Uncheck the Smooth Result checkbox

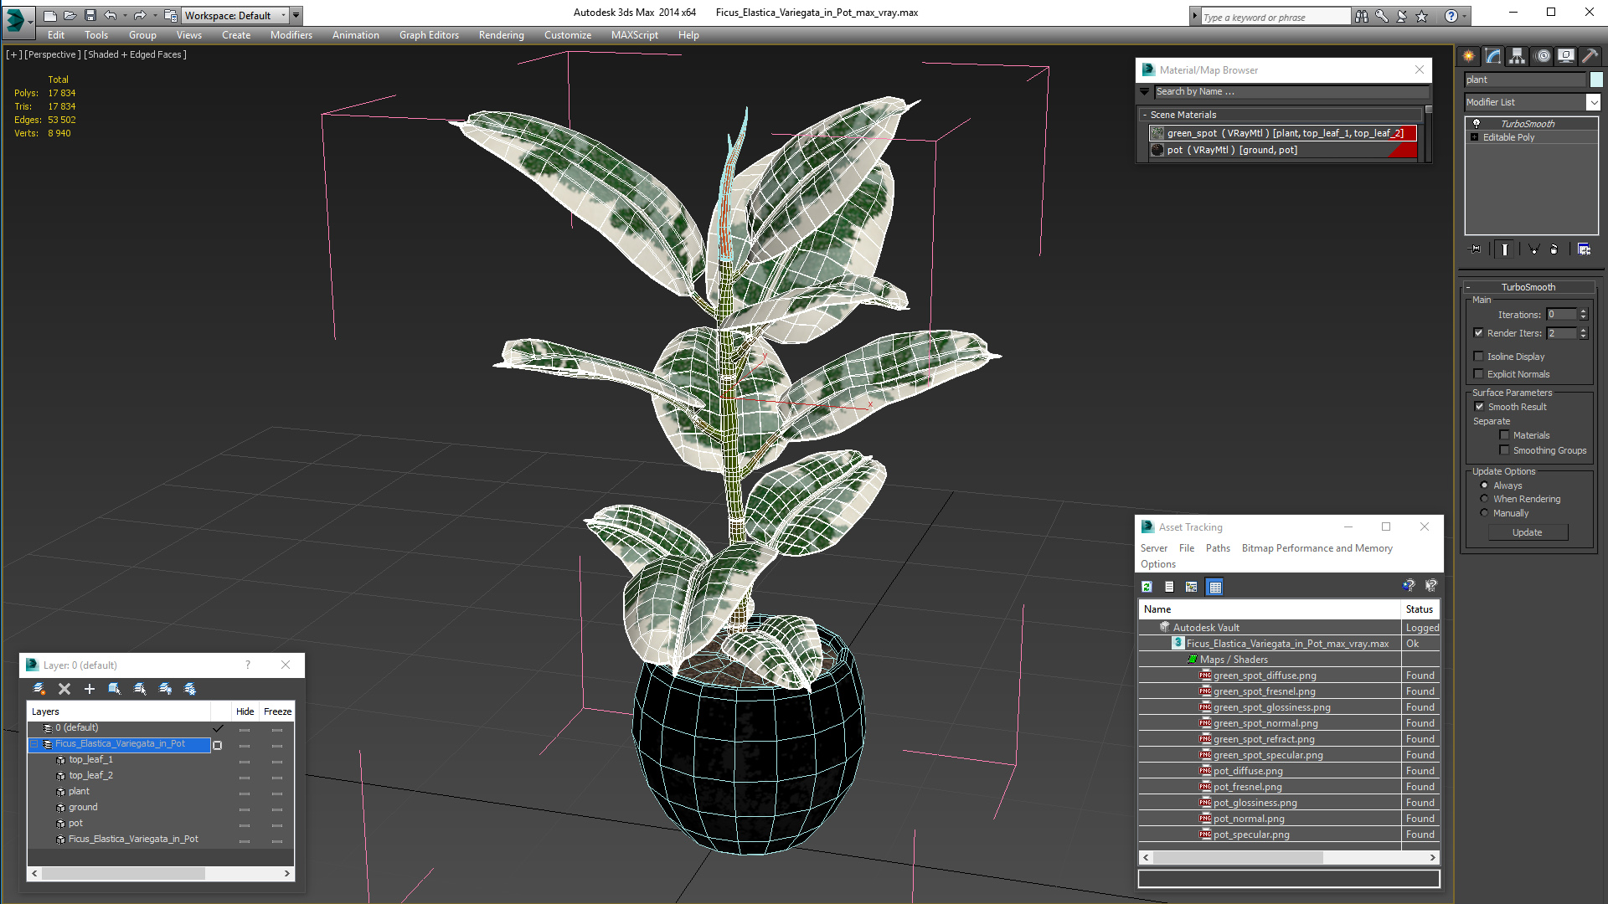pos(1479,407)
